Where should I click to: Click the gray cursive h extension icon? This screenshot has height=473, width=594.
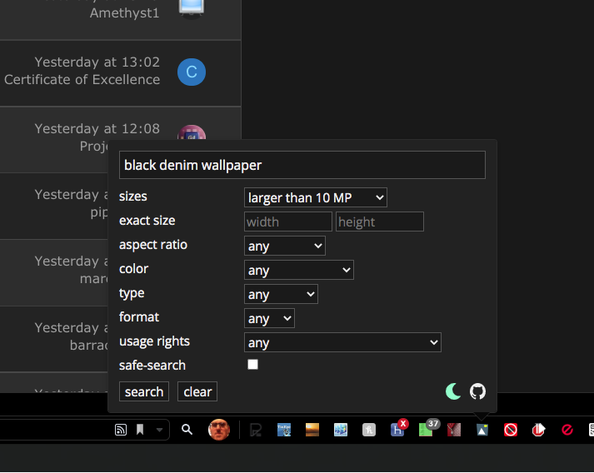click(369, 430)
